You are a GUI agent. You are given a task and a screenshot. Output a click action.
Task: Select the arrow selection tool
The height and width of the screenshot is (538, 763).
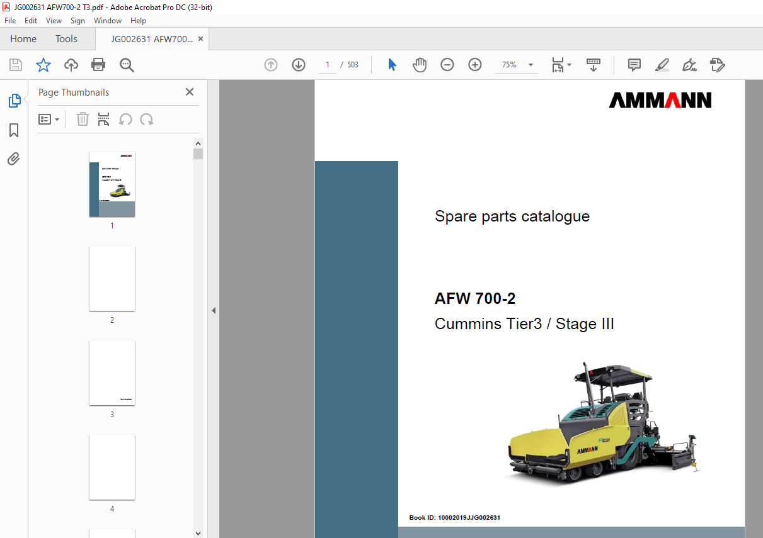point(392,65)
